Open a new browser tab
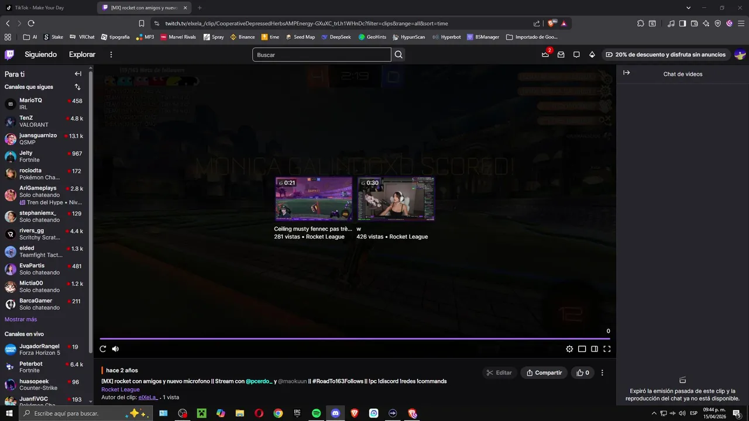 (200, 8)
